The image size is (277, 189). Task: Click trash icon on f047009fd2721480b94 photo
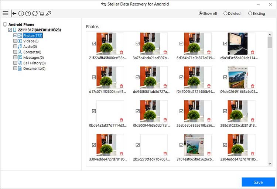[209, 86]
